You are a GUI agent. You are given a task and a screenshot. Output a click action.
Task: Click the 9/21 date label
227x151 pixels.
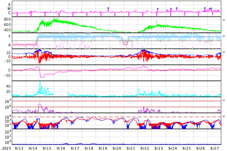[131, 148]
